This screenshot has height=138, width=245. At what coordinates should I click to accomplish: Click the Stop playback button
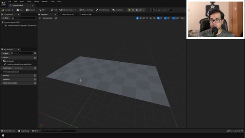click(137, 10)
